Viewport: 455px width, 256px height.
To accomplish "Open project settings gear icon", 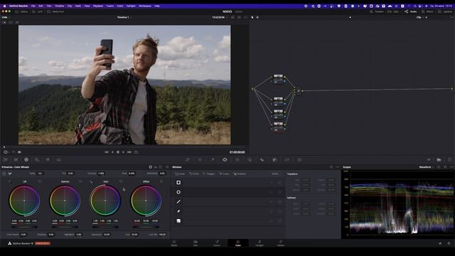I will pyautogui.click(x=449, y=243).
